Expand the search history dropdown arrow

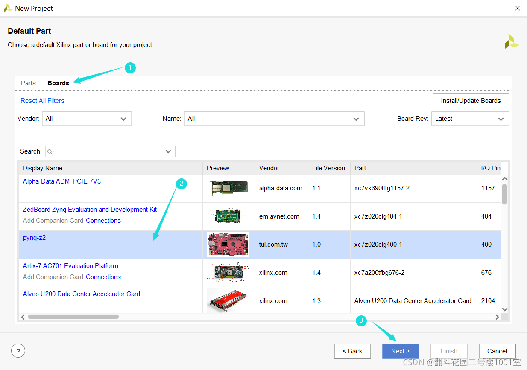click(168, 151)
